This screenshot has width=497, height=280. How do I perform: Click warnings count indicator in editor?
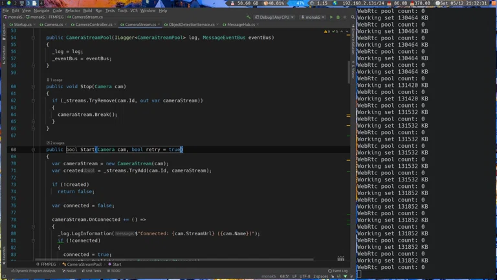(x=327, y=31)
